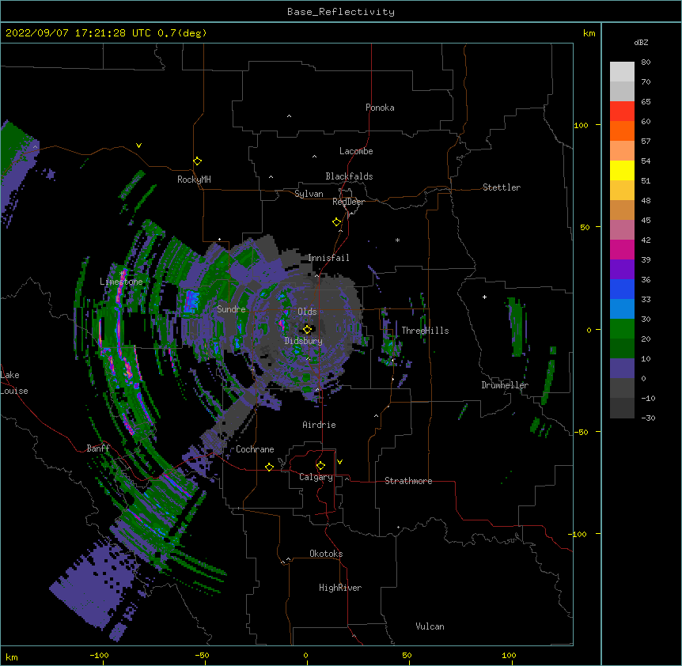
Task: Click the Limestone label
Action: tap(121, 282)
